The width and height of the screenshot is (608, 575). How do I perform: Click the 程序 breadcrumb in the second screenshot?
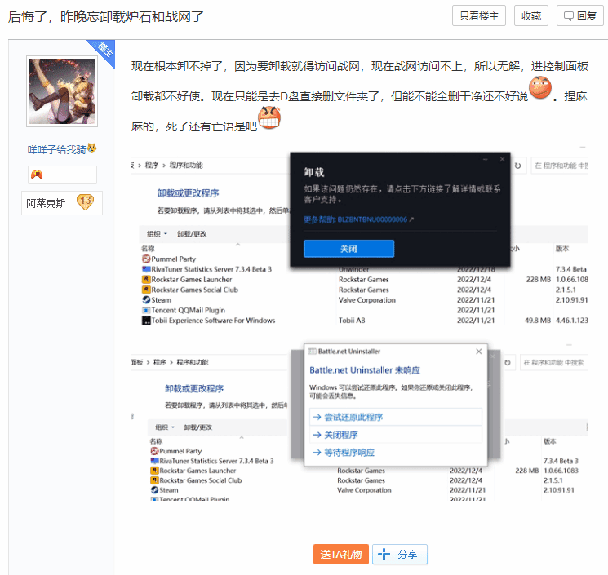(160, 362)
